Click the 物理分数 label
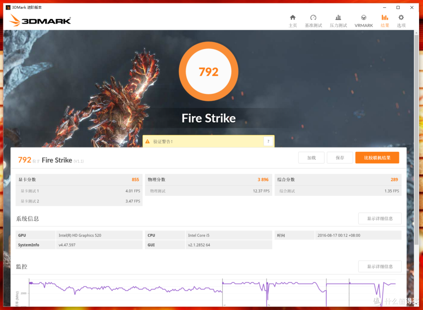 click(156, 180)
